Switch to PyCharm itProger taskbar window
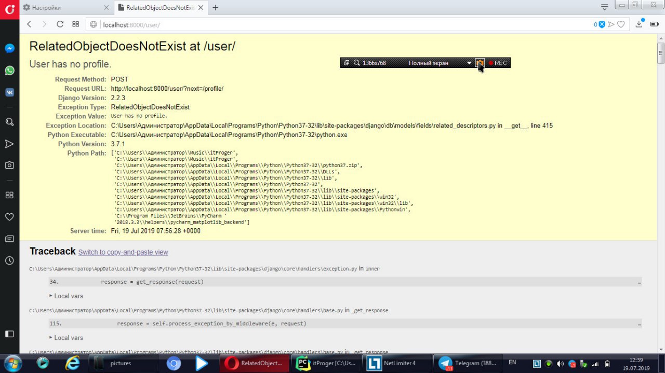Viewport: 665px width, 373px height. coord(326,363)
